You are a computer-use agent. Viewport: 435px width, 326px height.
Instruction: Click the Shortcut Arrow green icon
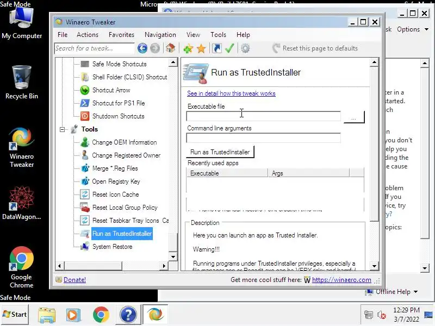coord(85,90)
